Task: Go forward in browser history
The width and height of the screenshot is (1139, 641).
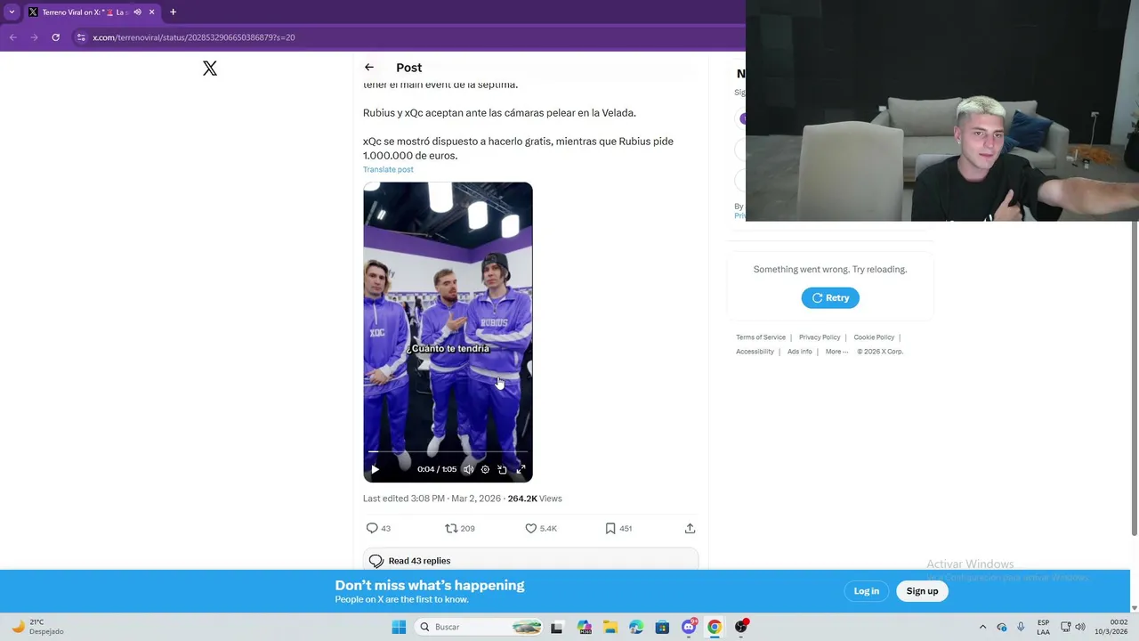Action: coord(34,37)
